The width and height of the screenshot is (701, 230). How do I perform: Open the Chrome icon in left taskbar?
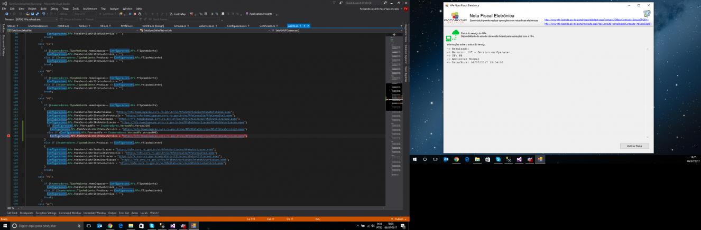point(110,225)
